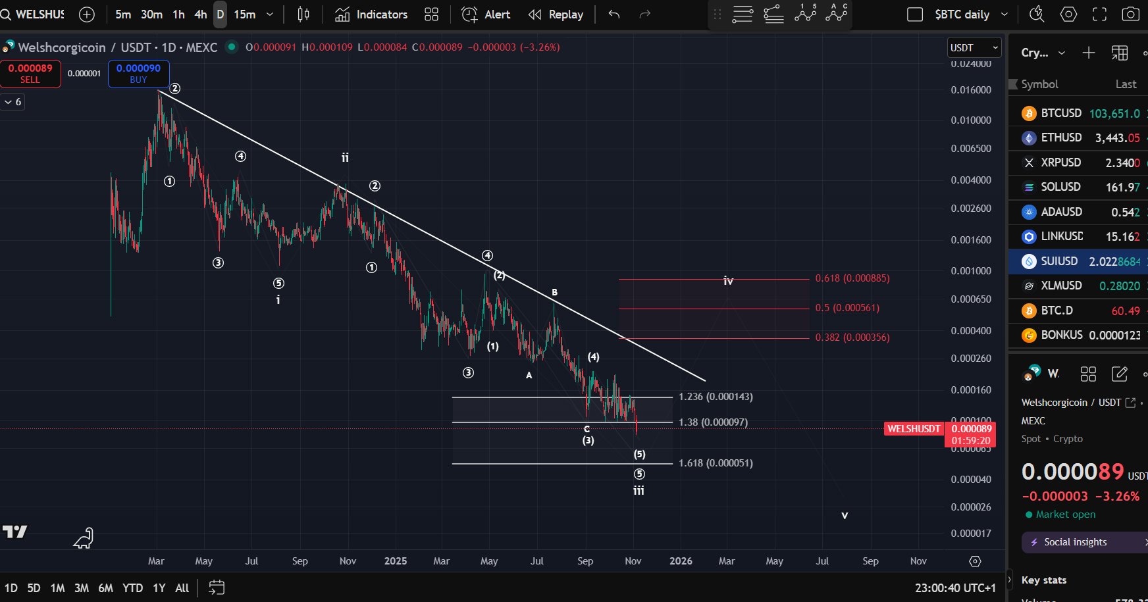Open the grid view icon in details panel
Viewport: 1148px width, 602px height.
pyautogui.click(x=1088, y=374)
